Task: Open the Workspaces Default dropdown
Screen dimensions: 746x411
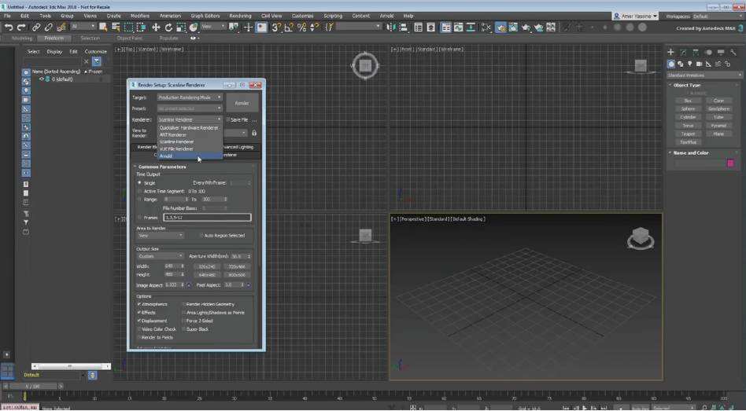Action: tap(716, 17)
